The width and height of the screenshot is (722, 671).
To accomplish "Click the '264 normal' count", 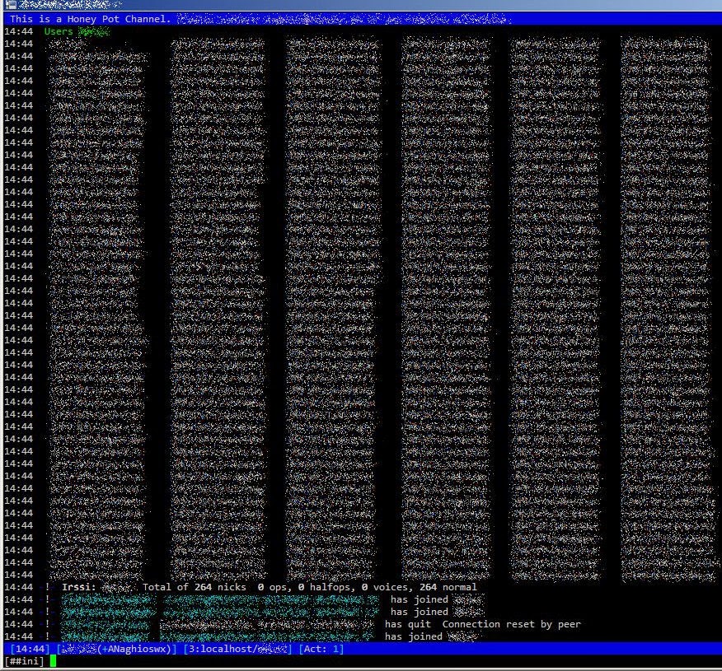I will pos(448,587).
